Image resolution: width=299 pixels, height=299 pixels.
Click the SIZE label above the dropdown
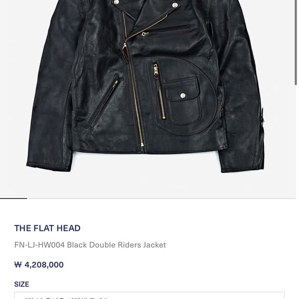[22, 284]
